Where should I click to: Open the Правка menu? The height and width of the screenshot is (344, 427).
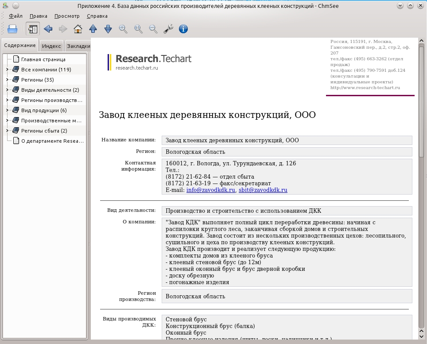click(39, 16)
